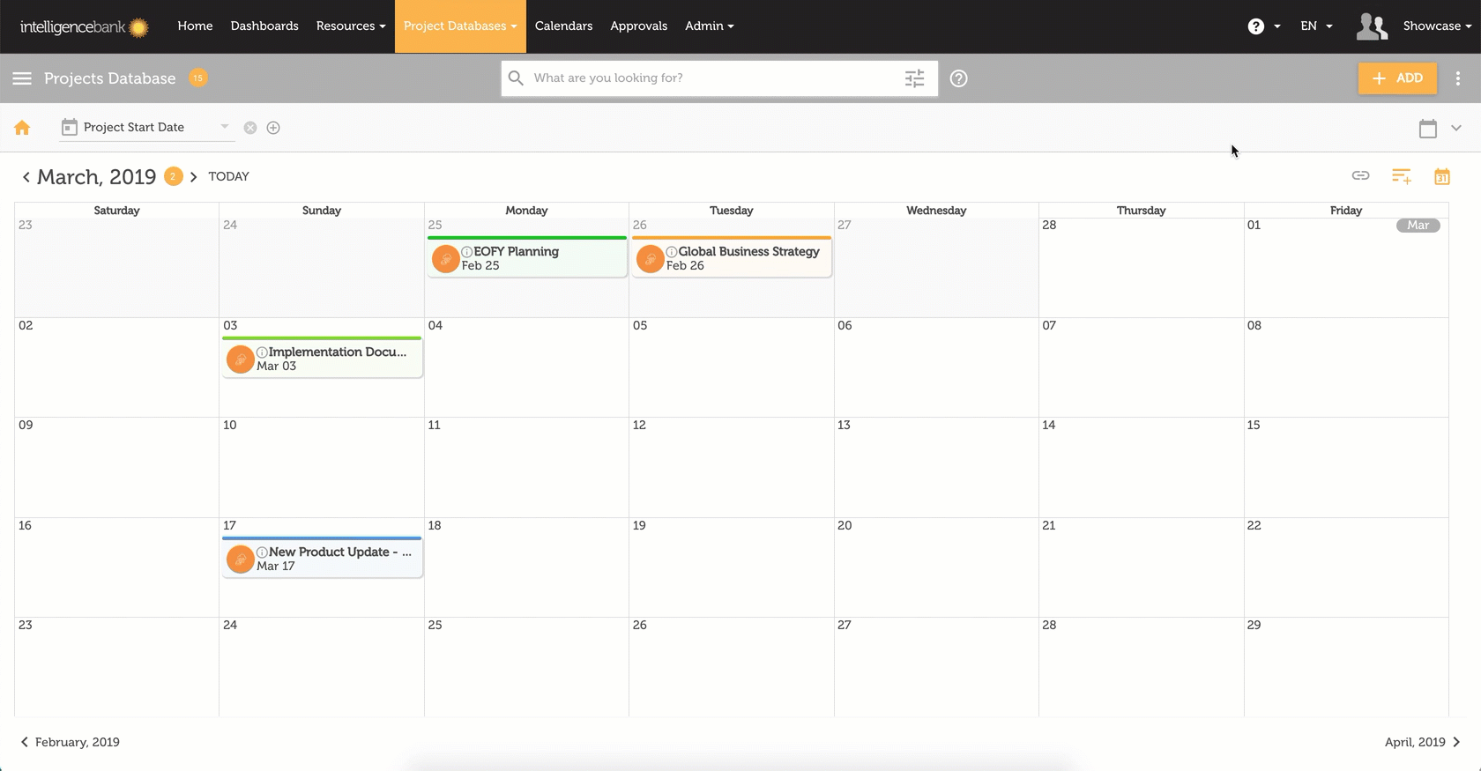Screen dimensions: 1481x771
Task: Open the hamburger sidebar menu
Action: click(22, 78)
